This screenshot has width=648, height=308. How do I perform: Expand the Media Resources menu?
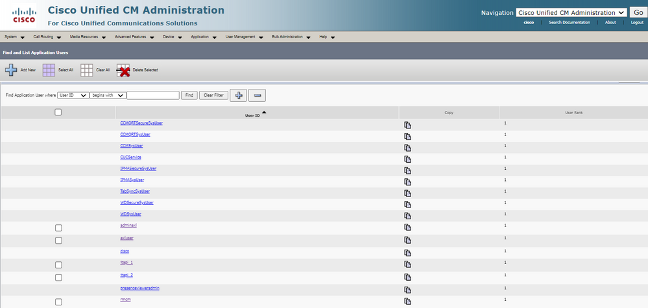[x=88, y=37]
